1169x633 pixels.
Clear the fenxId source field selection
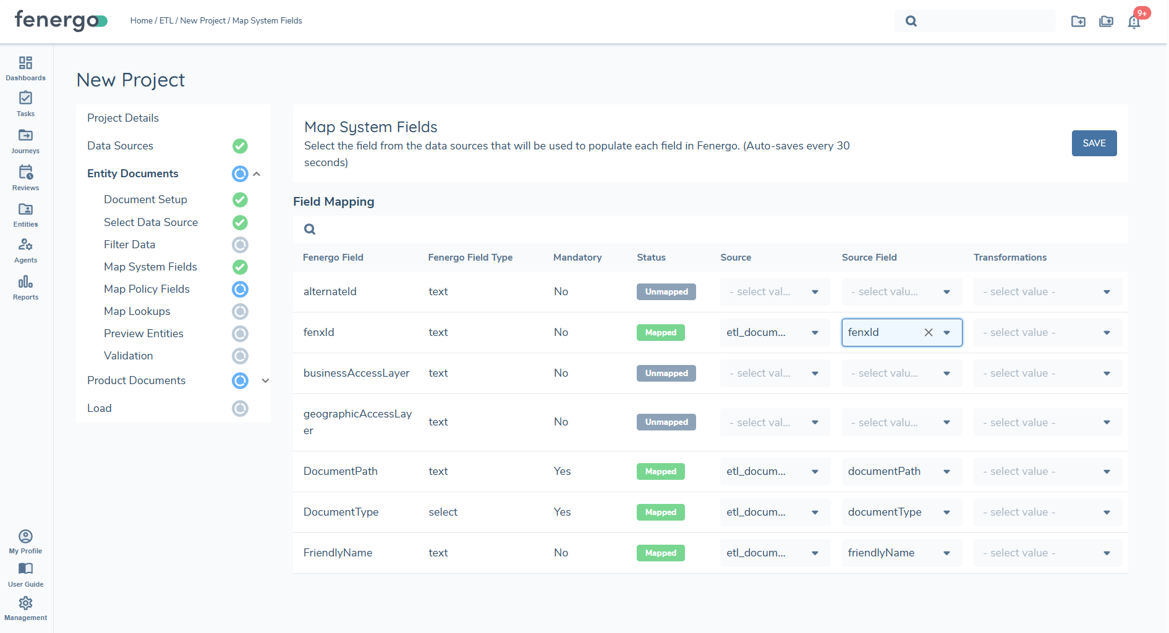[928, 332]
